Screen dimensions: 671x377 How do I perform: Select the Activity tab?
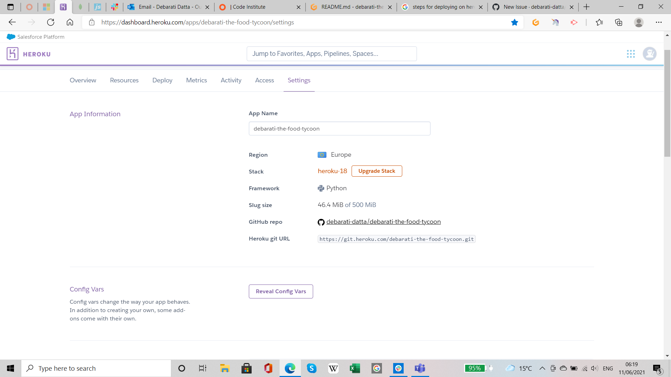pos(231,80)
